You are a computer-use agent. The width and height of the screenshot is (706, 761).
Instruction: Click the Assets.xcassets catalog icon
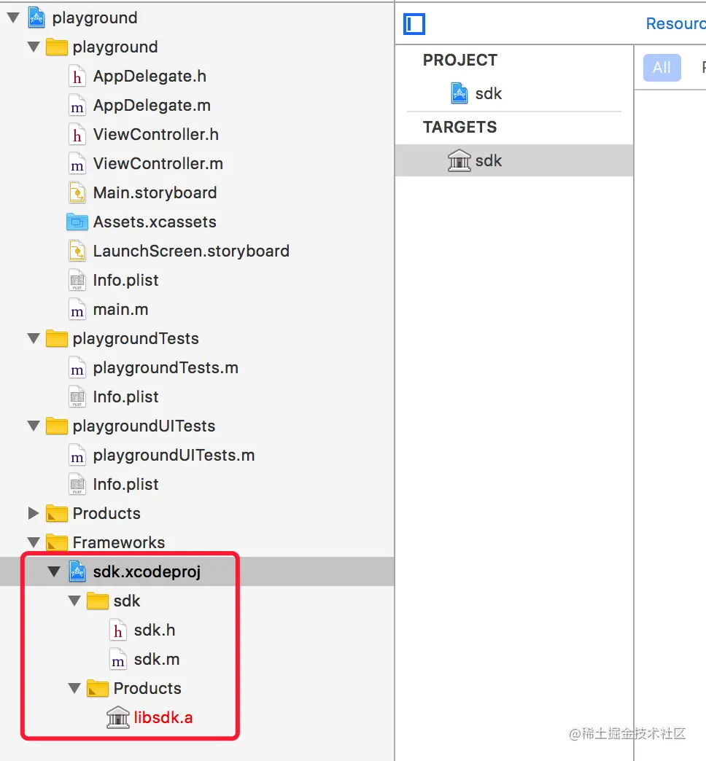click(77, 222)
